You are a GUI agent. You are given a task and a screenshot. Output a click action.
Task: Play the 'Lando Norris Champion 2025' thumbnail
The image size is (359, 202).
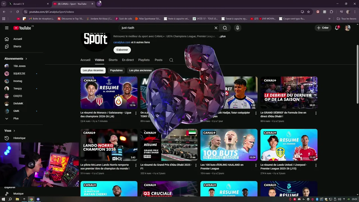pos(109,145)
